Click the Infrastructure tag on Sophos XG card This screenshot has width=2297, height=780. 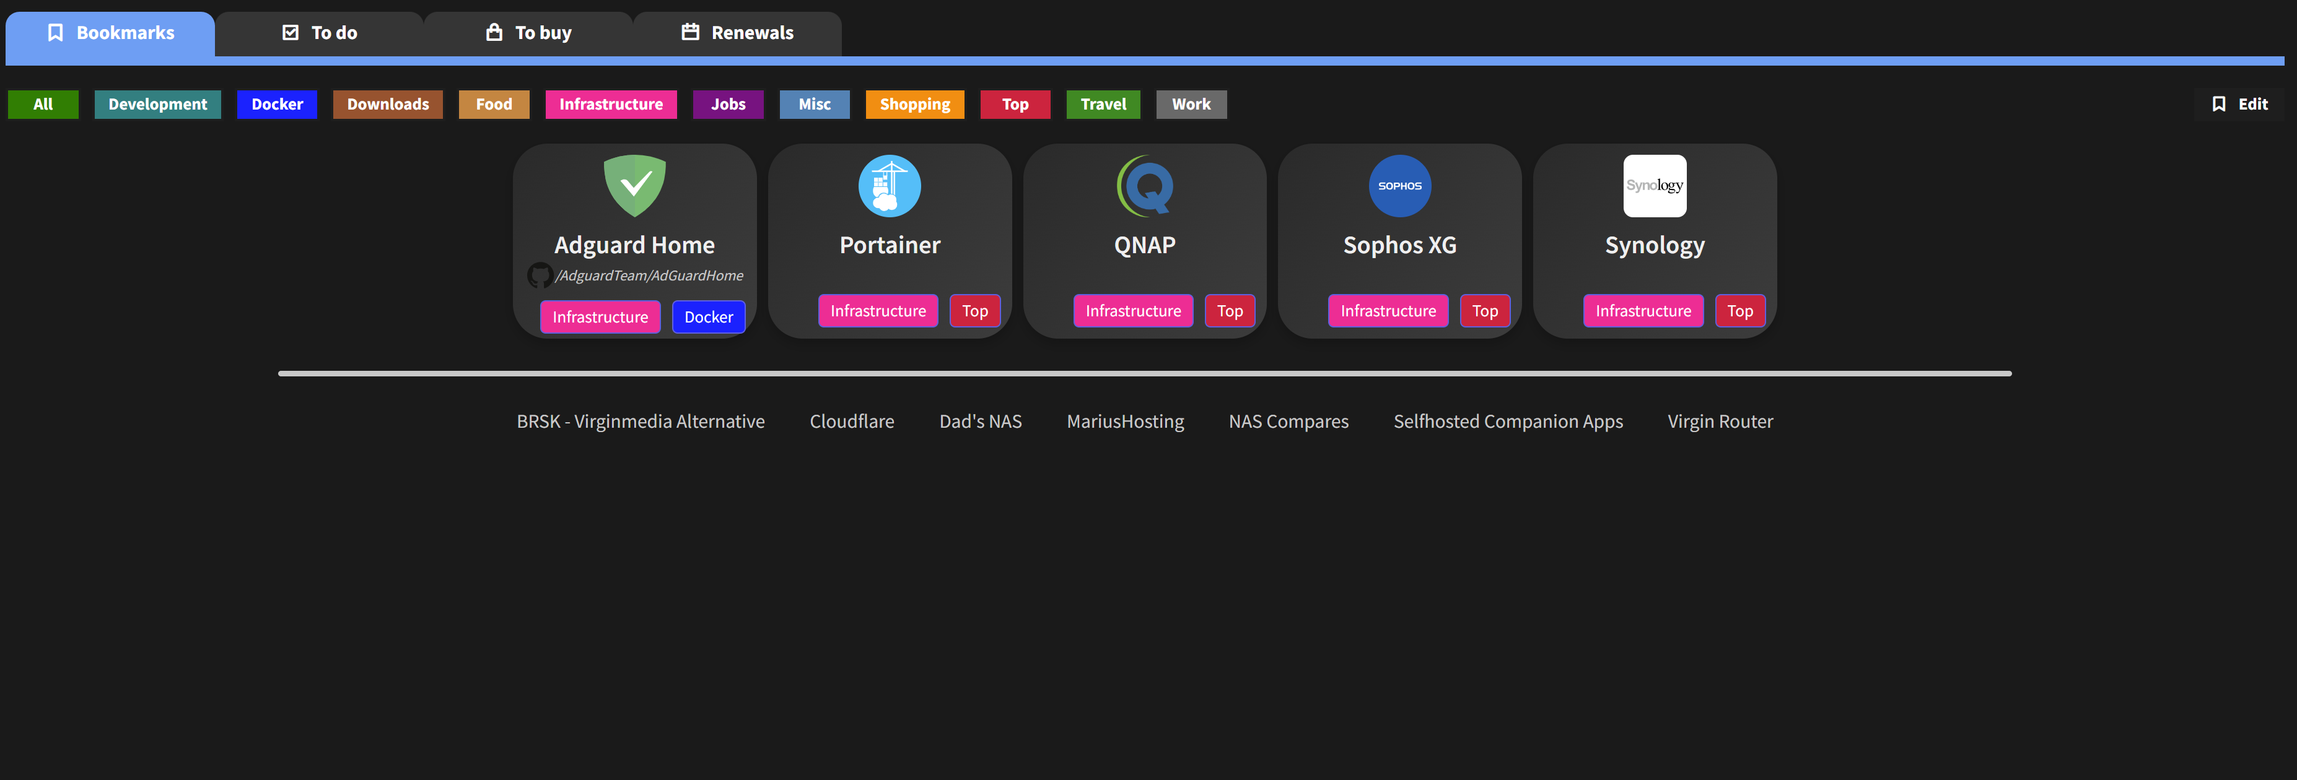[x=1388, y=311]
